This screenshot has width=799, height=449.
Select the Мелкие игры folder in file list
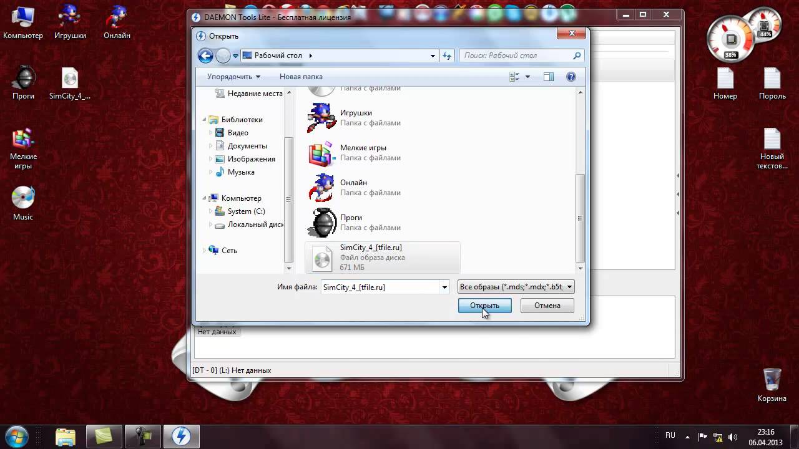point(383,153)
